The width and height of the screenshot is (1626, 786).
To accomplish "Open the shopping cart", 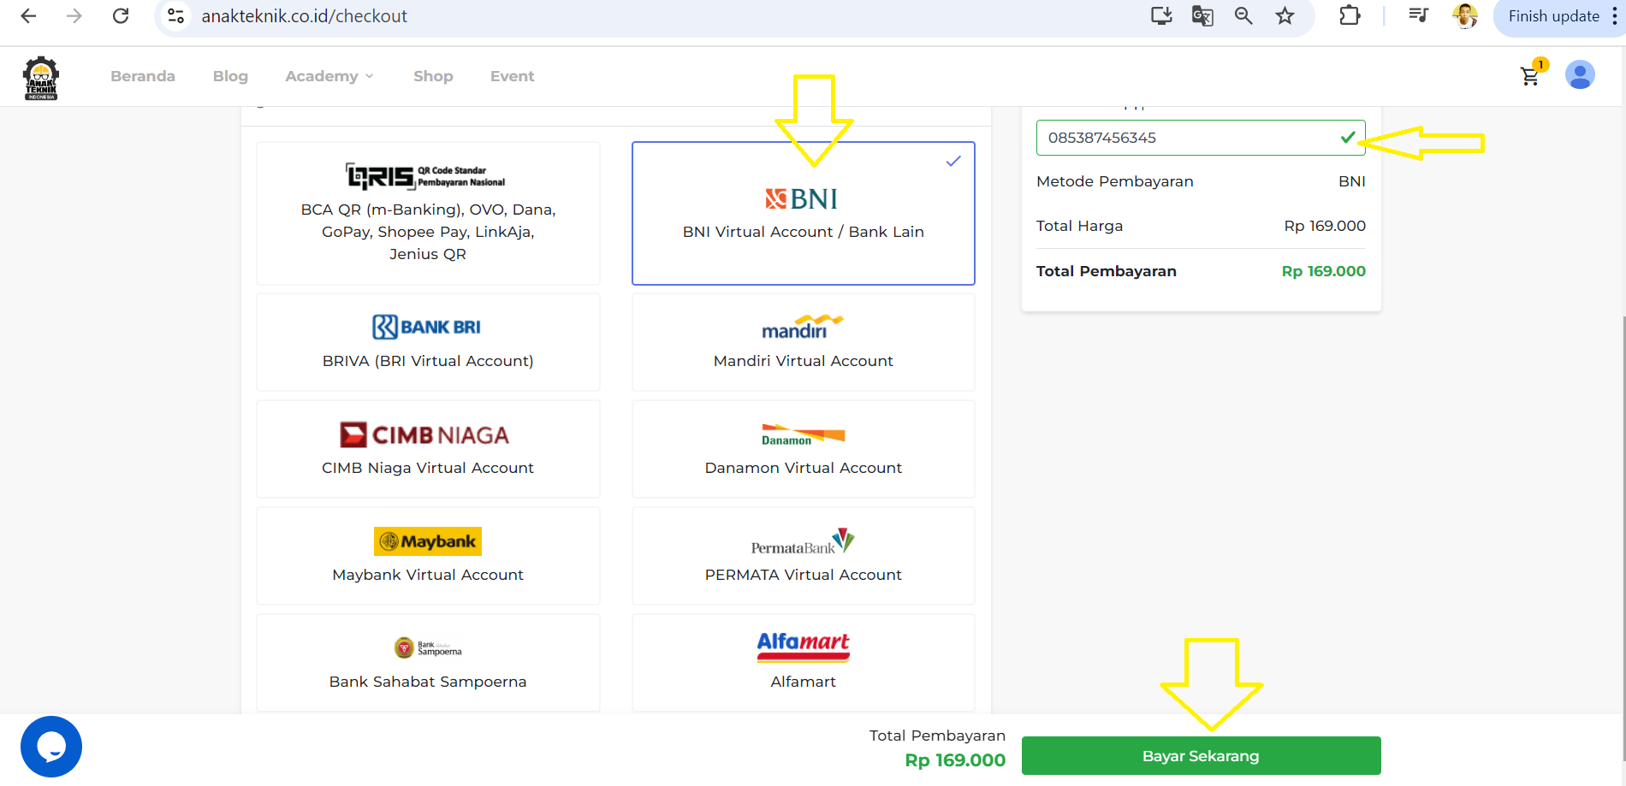I will (x=1532, y=74).
